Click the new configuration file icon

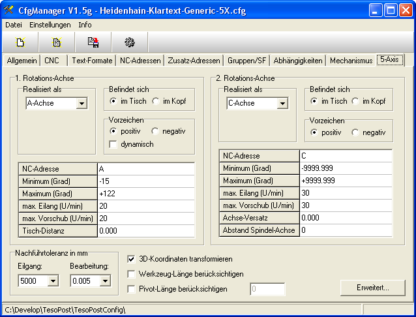click(20, 42)
